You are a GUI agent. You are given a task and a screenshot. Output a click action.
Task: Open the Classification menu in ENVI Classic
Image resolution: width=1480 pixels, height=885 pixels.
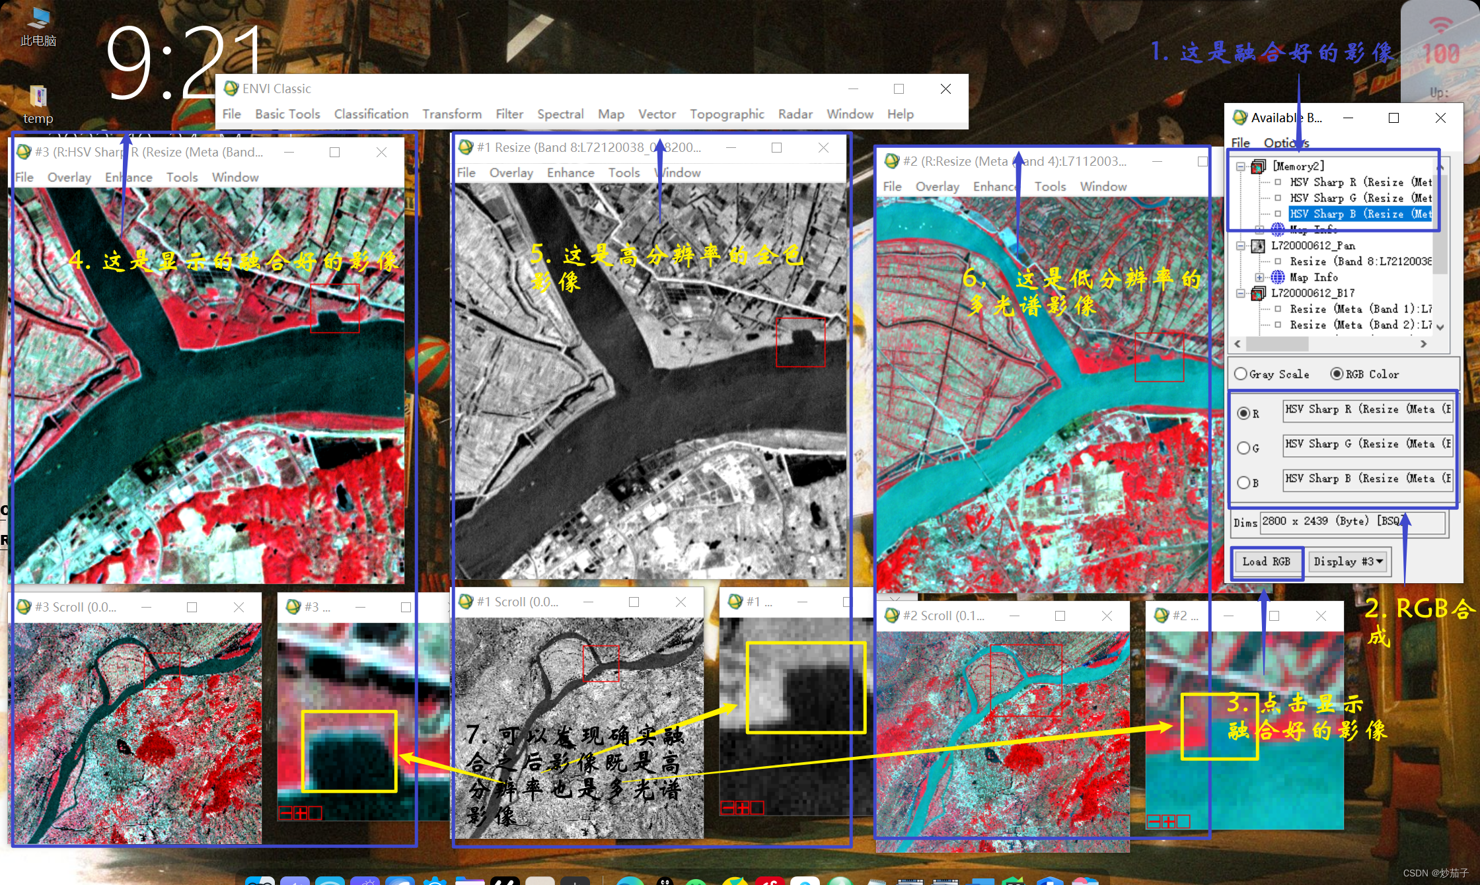371,114
